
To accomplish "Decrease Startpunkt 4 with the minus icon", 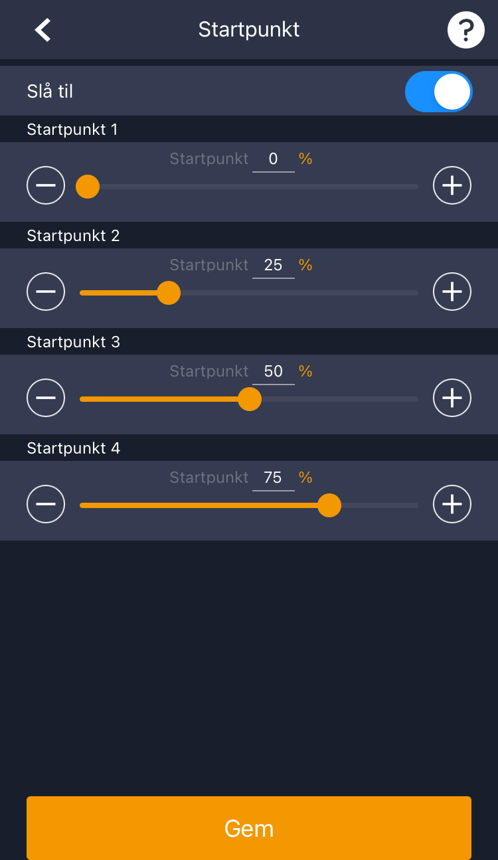I will tap(46, 504).
